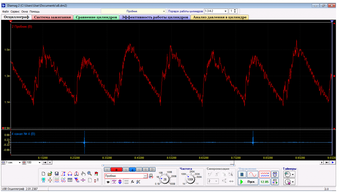Open the channel tools wrench icon

tap(138, 182)
